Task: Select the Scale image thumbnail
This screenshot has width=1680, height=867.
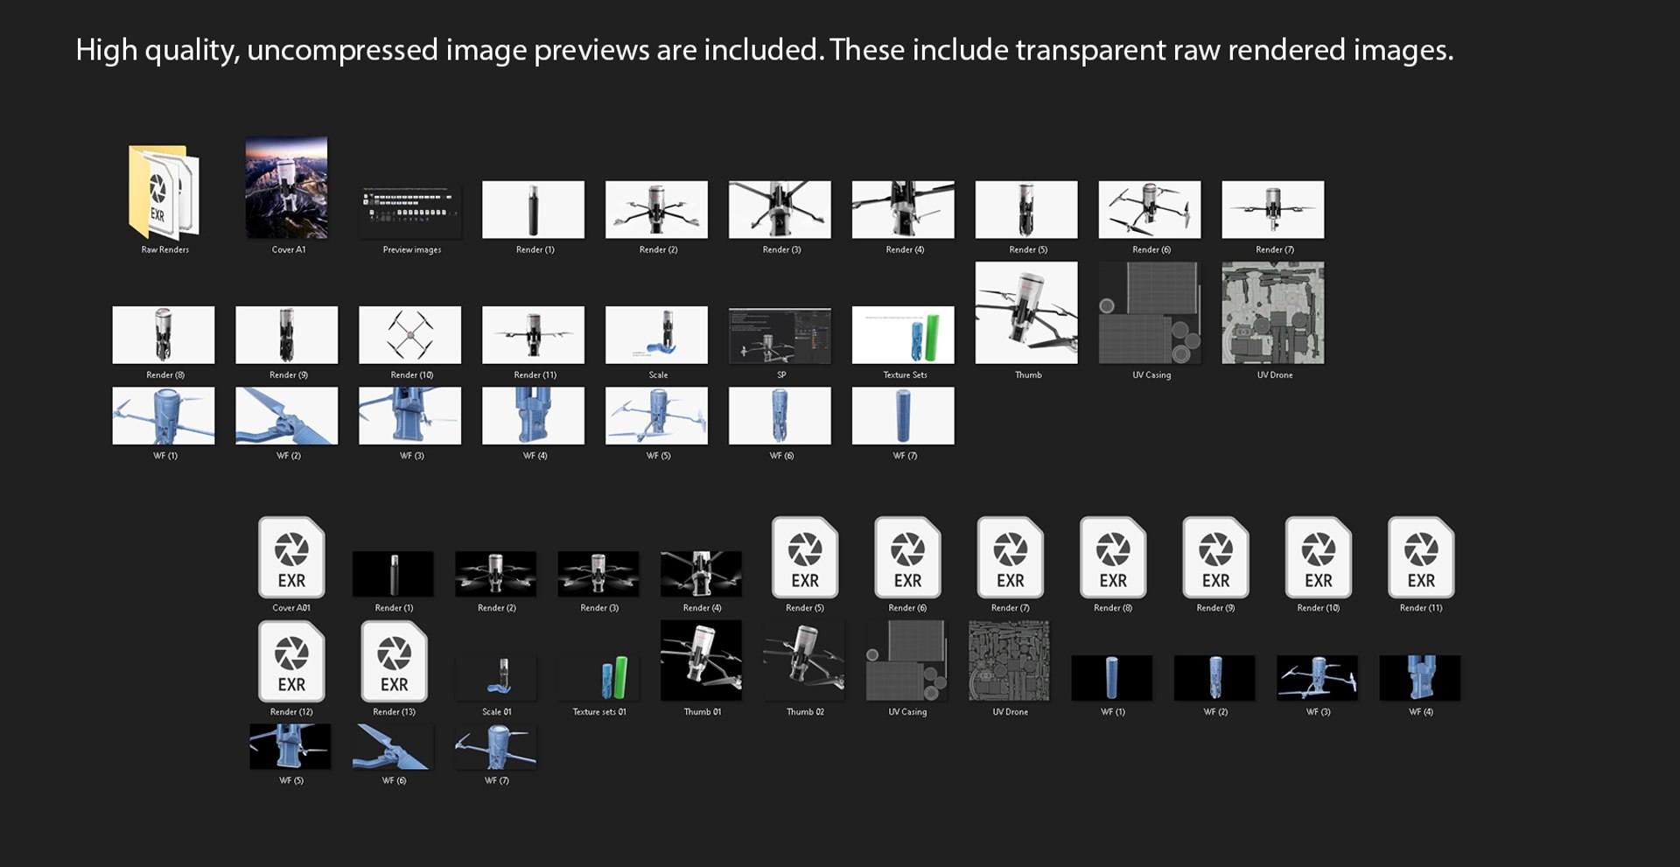Action: [656, 334]
